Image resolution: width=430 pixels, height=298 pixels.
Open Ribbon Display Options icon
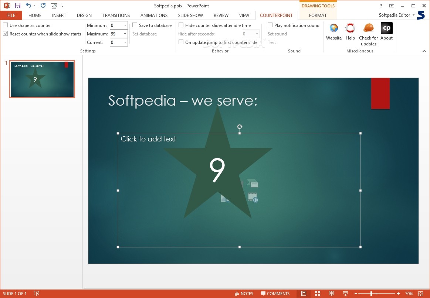pos(392,6)
